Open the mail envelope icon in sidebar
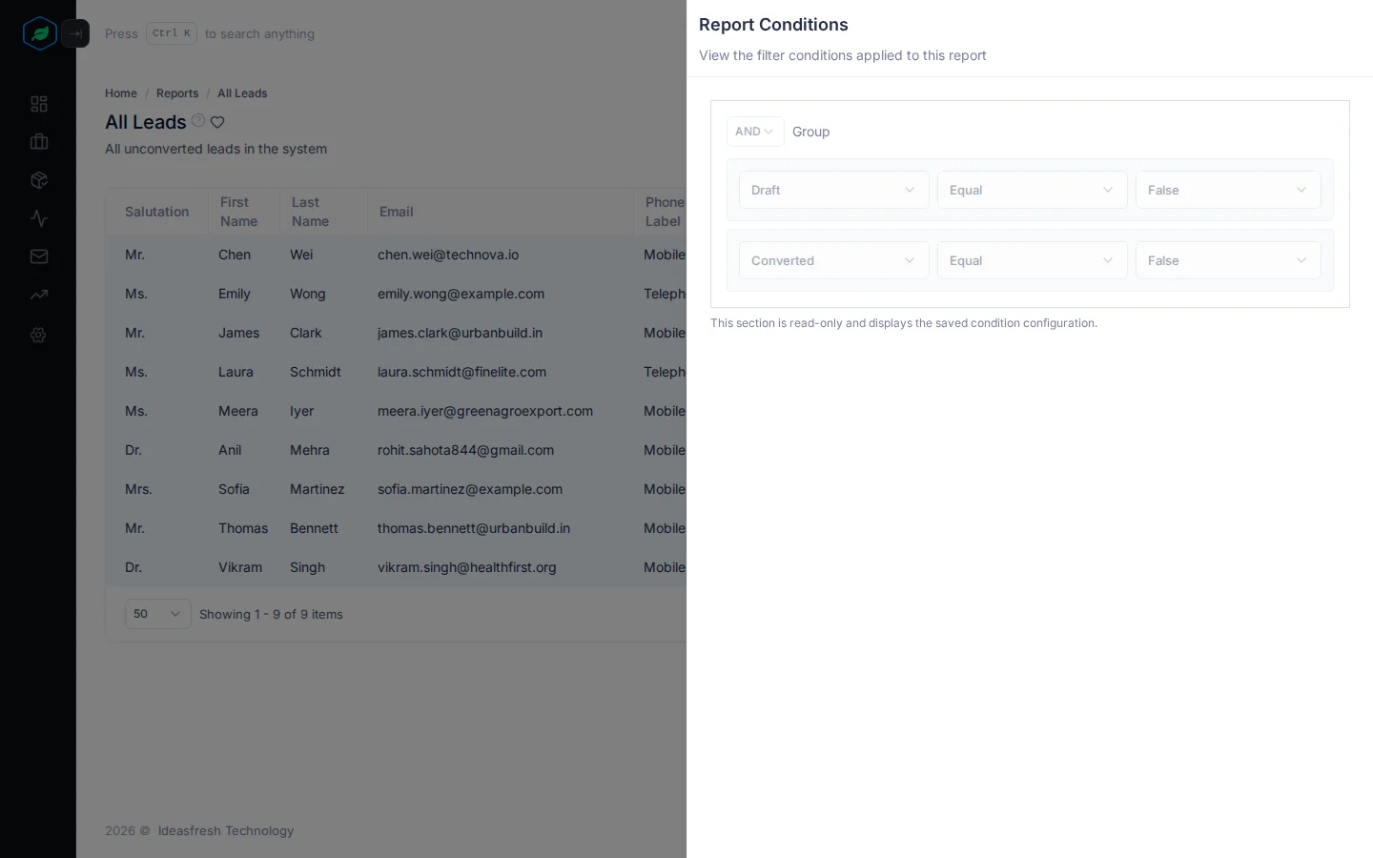 39,256
